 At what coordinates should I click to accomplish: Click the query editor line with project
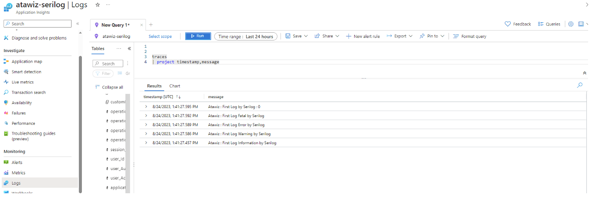pos(185,62)
